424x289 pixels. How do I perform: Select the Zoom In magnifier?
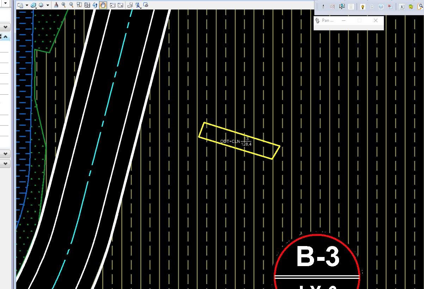[x=64, y=5]
